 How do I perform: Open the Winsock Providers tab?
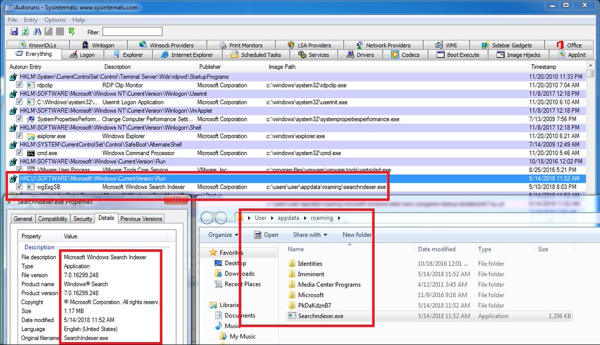click(x=167, y=45)
